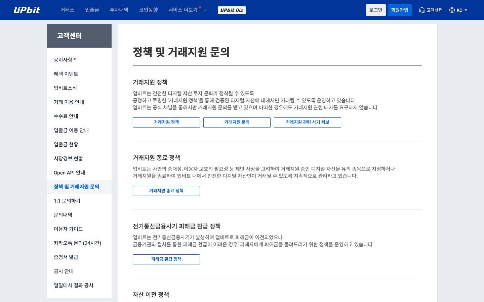This screenshot has width=484, height=302.
Task: Click the 자산 이전 정책 heading
Action: 151,295
